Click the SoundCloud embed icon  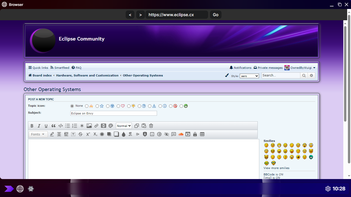pyautogui.click(x=181, y=134)
